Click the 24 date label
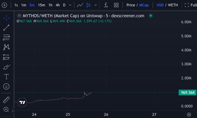The image size is (197, 118). (34, 115)
